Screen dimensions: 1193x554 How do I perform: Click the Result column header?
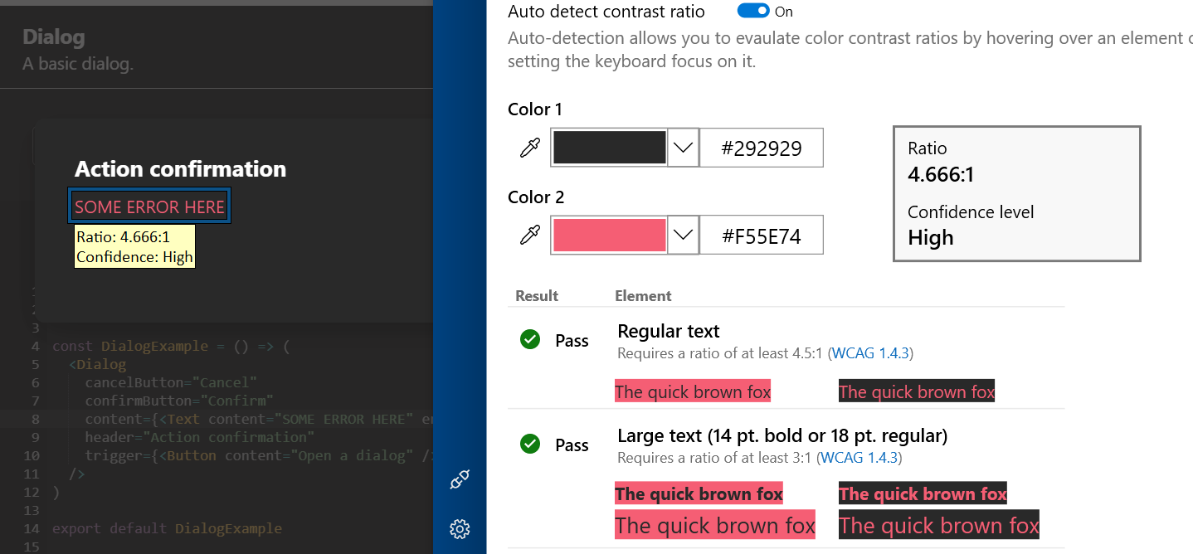coord(537,296)
